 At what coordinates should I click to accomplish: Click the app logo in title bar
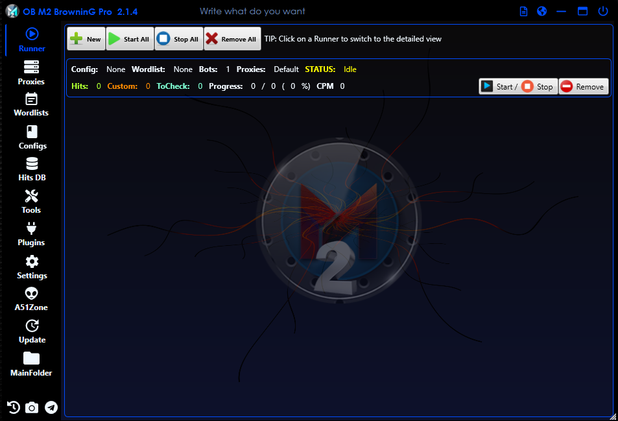coord(12,11)
